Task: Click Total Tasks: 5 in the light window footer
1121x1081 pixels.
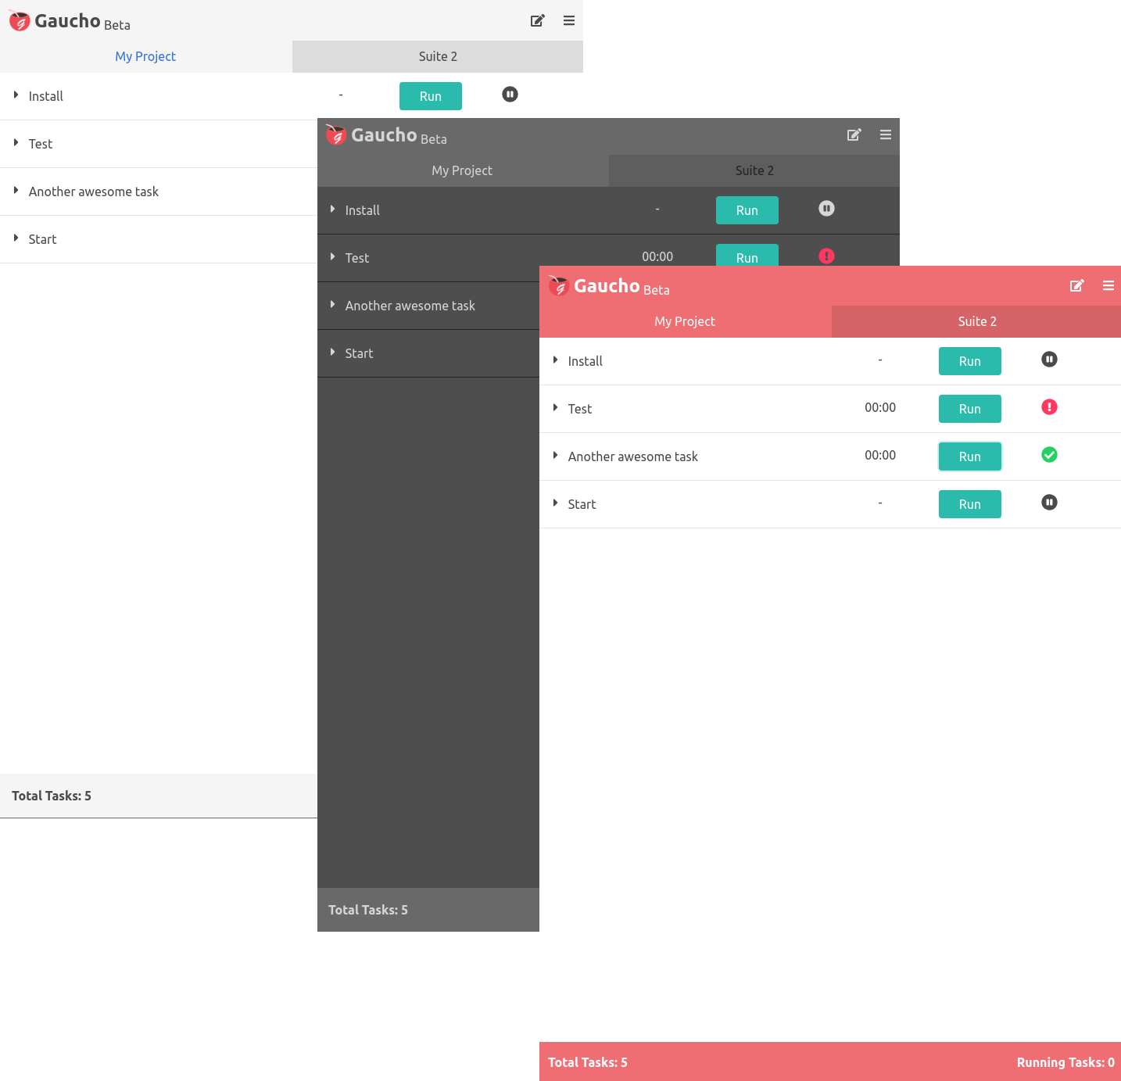Action: coord(52,796)
